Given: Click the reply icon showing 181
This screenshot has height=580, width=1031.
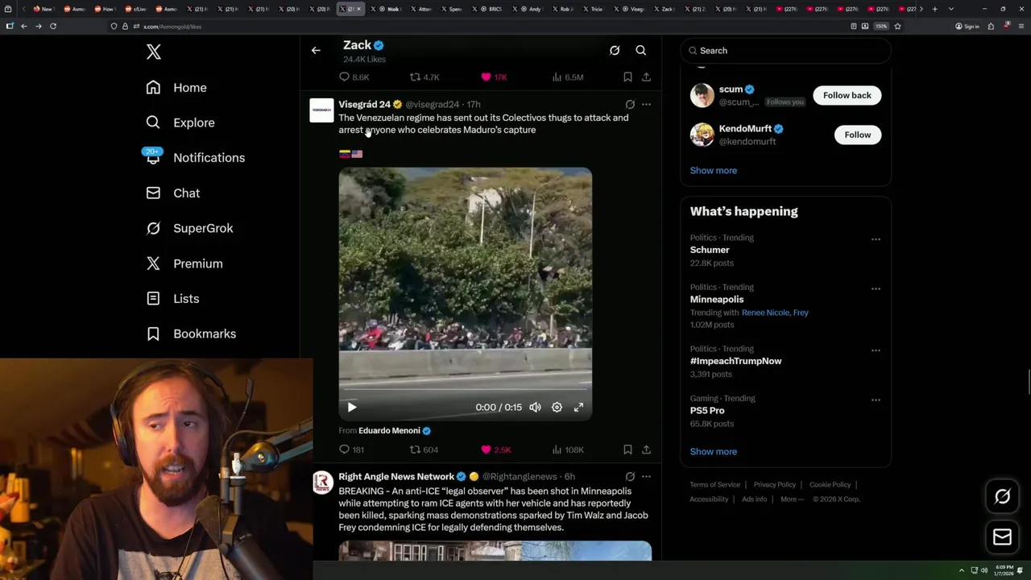Looking at the screenshot, I should pos(344,449).
